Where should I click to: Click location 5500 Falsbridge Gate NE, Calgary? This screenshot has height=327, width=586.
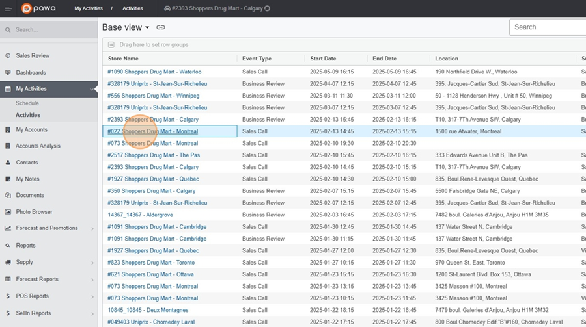pos(477,191)
